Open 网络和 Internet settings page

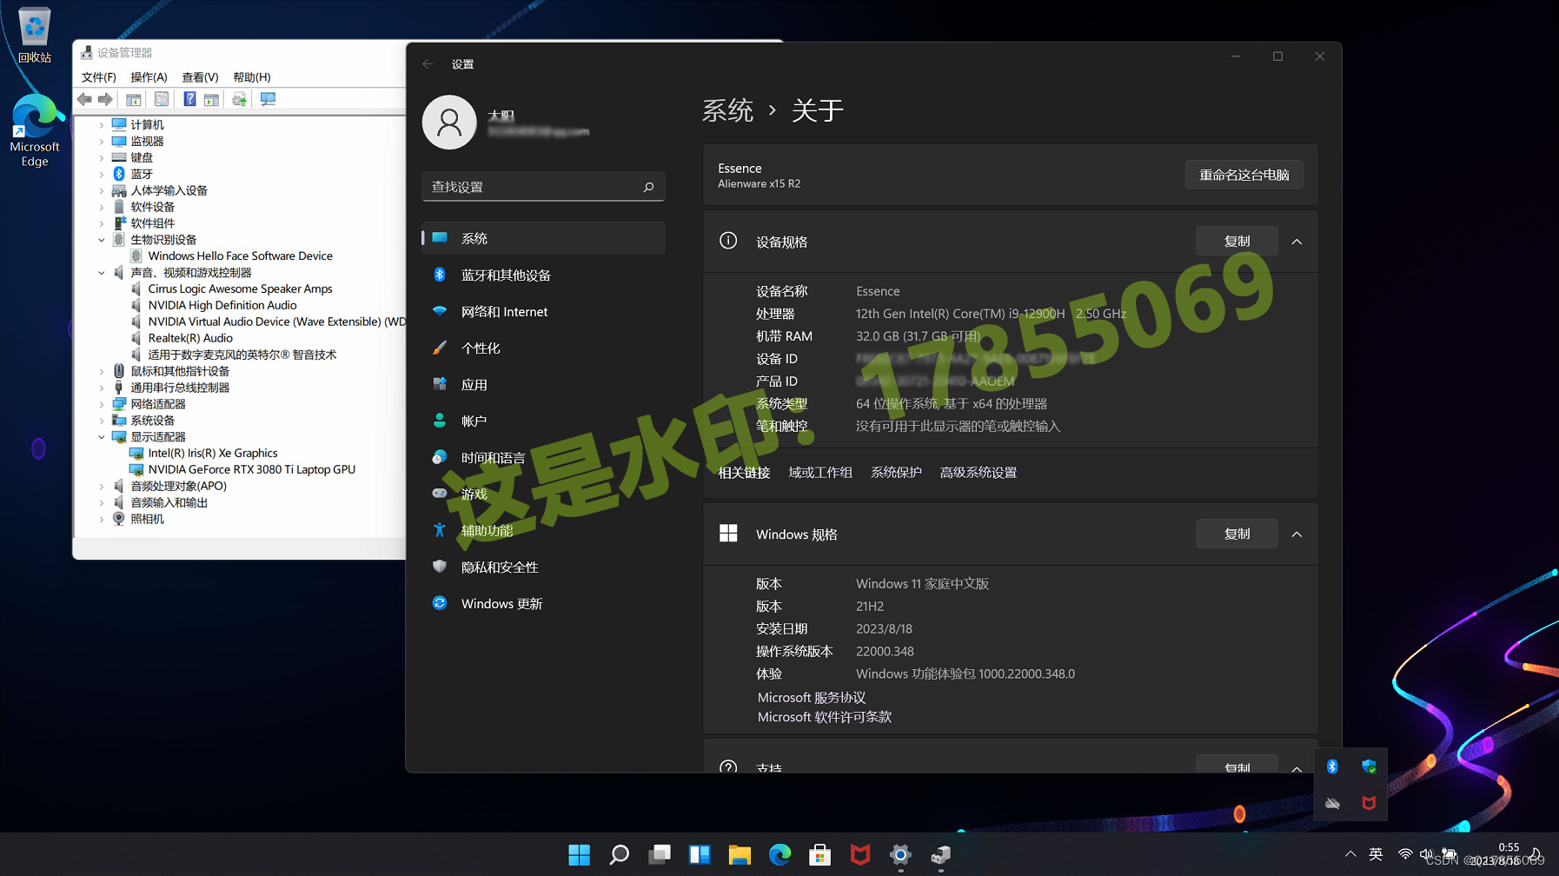[543, 312]
